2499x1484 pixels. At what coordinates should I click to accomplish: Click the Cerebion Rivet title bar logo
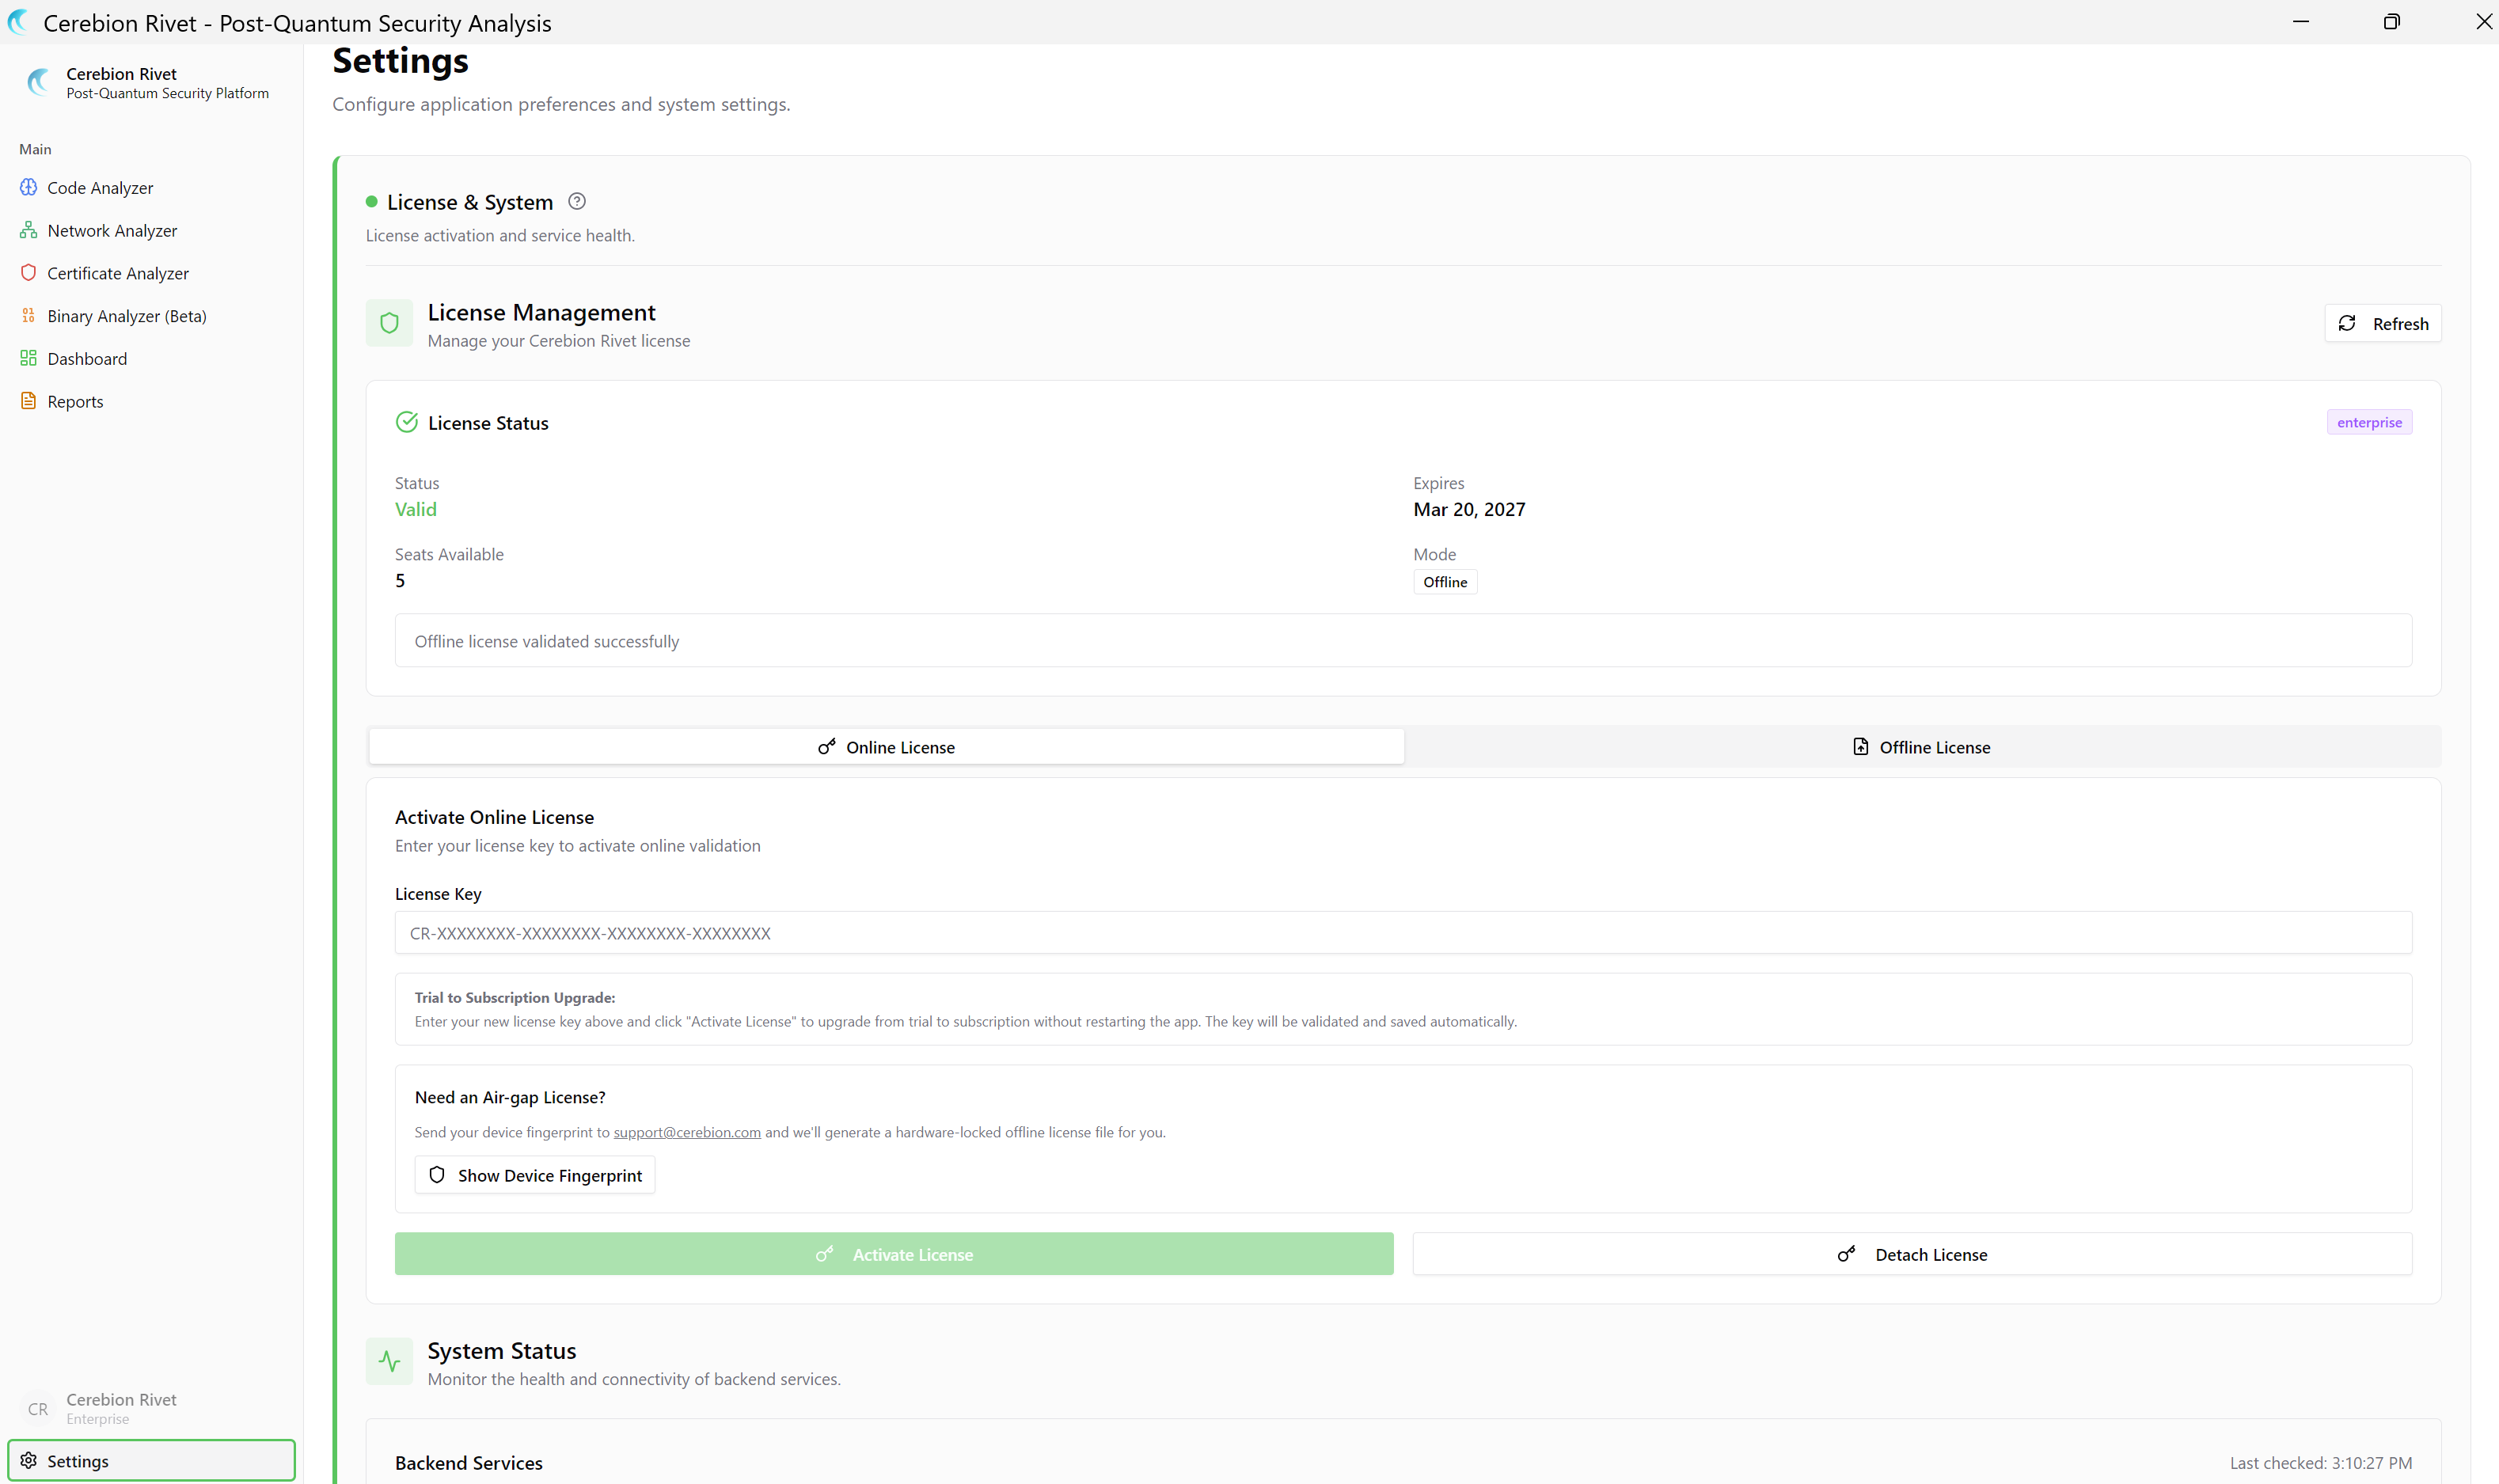(18, 22)
